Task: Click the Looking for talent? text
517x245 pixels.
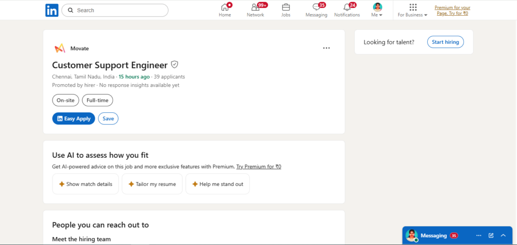Action: pyautogui.click(x=389, y=42)
